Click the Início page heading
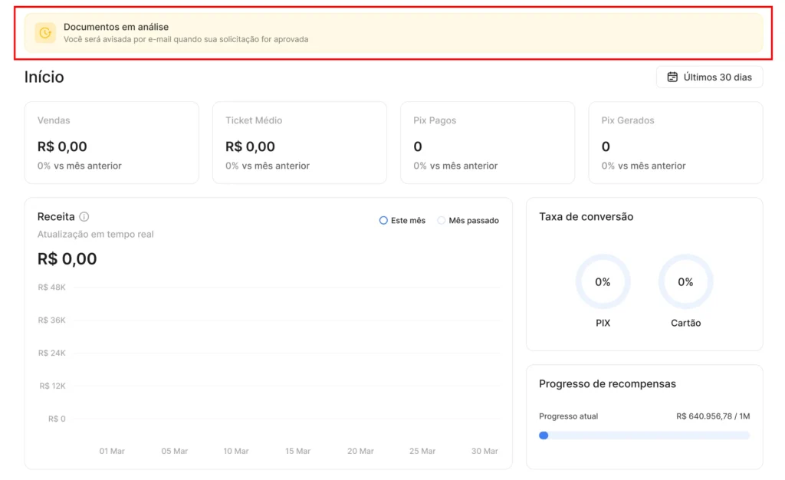785x480 pixels. pos(44,77)
